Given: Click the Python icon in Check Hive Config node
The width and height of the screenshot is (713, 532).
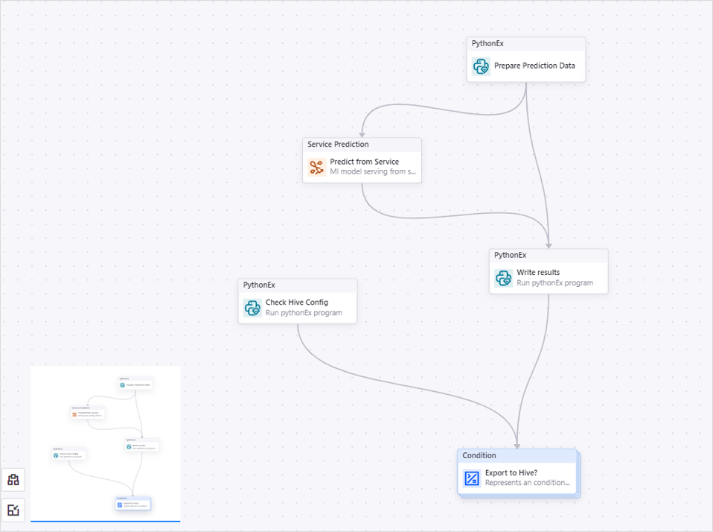Looking at the screenshot, I should [252, 308].
